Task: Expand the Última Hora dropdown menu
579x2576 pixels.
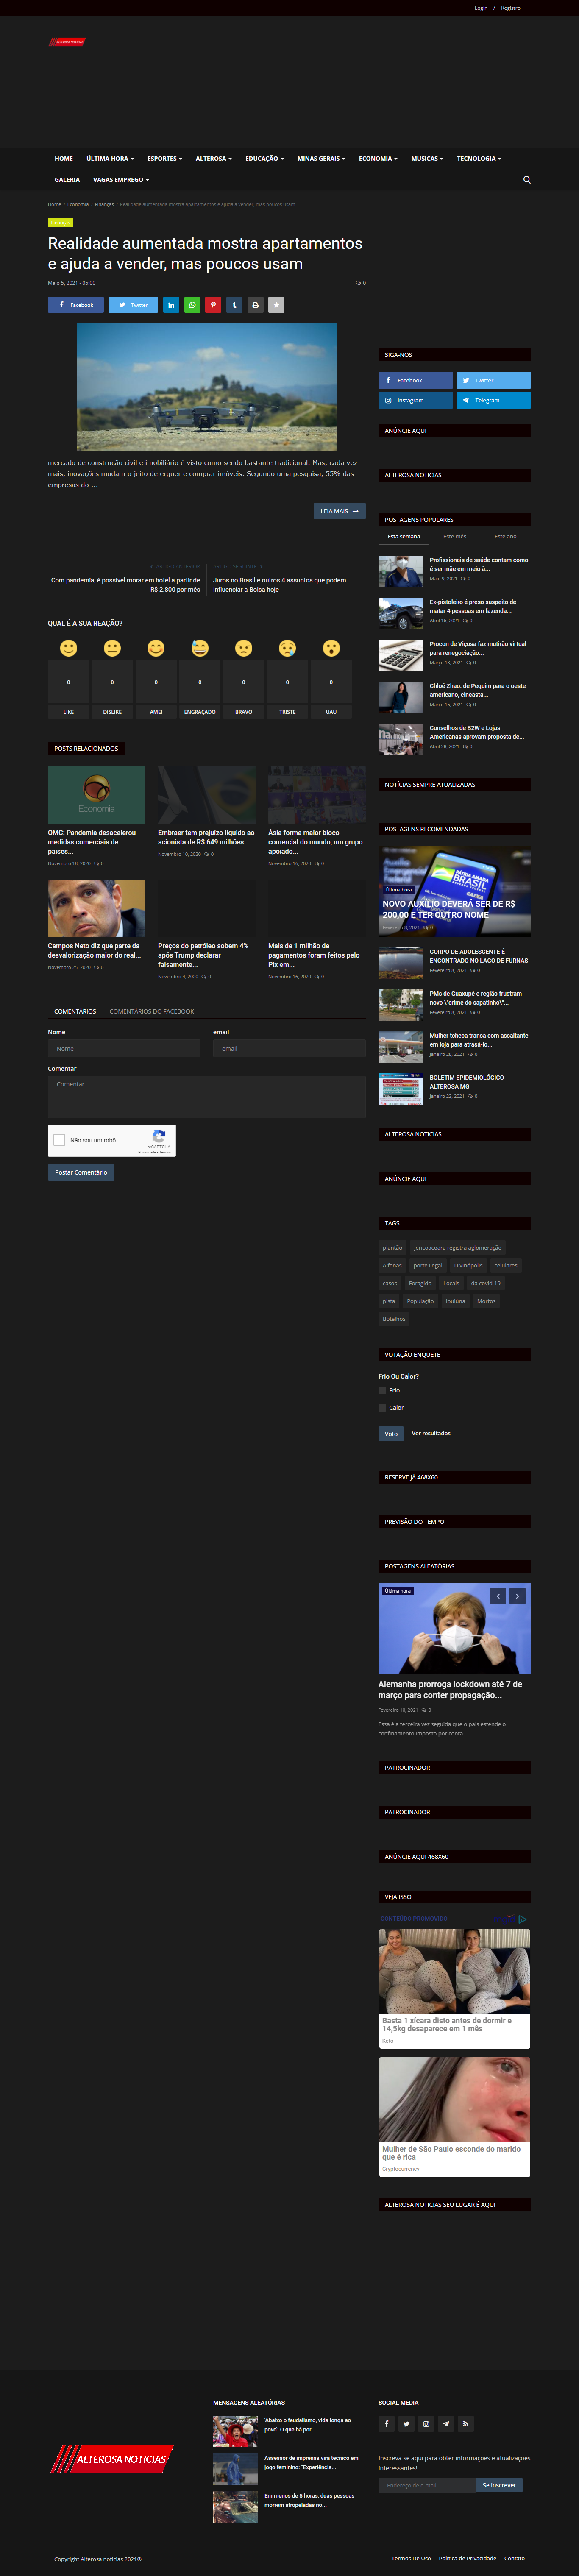Action: pyautogui.click(x=110, y=158)
